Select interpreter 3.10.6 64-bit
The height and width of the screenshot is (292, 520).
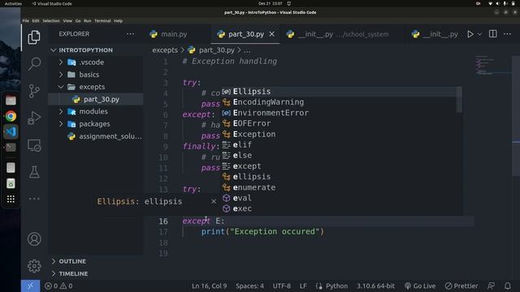click(375, 286)
